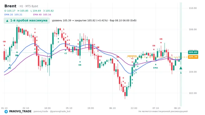Click the 02.10 date axis label
Viewport: 205px width, 115px height.
tap(26, 108)
